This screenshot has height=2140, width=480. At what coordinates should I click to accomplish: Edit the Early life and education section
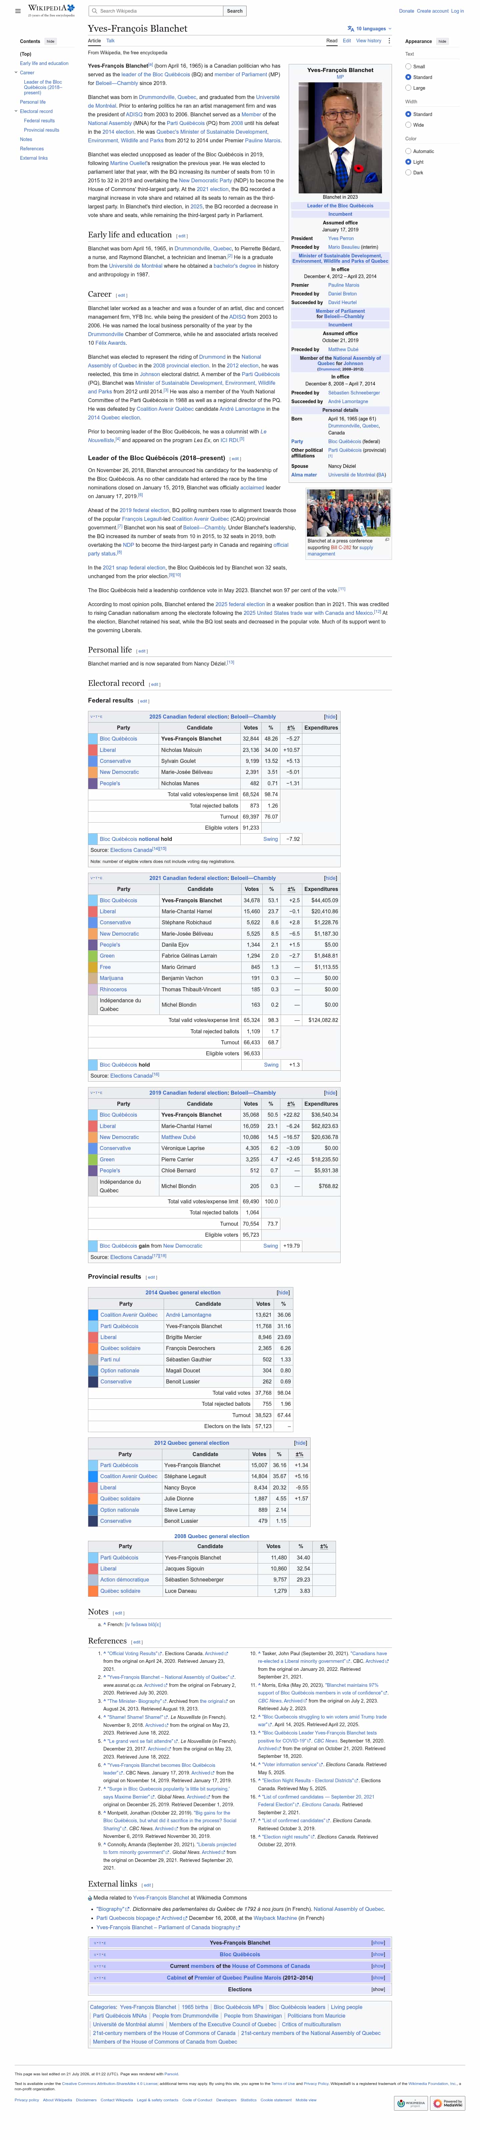(x=182, y=236)
